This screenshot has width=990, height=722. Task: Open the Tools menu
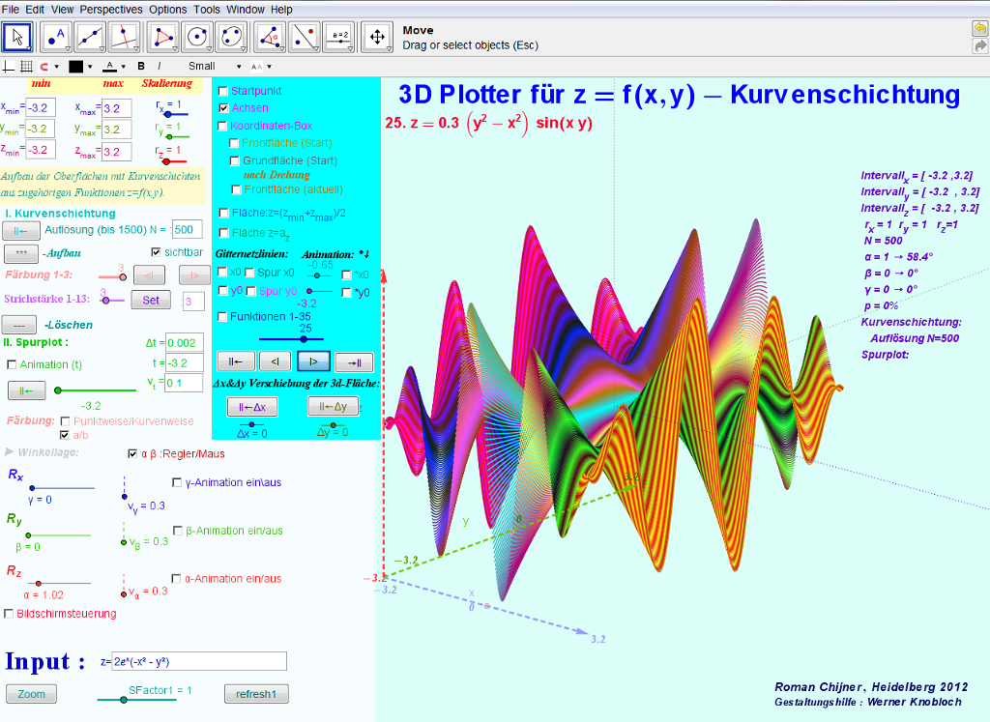[x=207, y=10]
